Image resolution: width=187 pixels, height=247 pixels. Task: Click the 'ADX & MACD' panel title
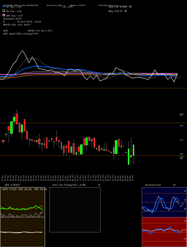tap(12, 185)
